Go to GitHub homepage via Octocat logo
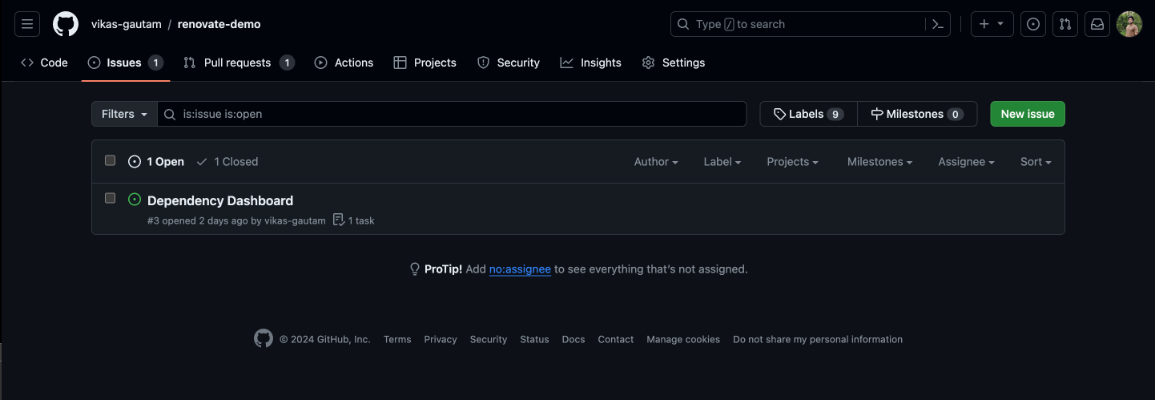The width and height of the screenshot is (1155, 400). [x=66, y=24]
